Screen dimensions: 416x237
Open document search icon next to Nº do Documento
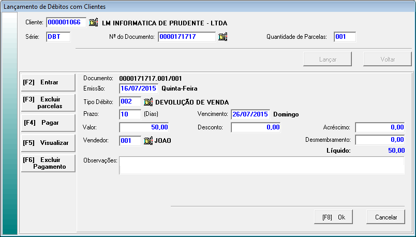pyautogui.click(x=223, y=37)
